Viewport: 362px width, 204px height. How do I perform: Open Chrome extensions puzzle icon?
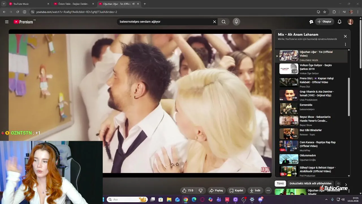[334, 12]
